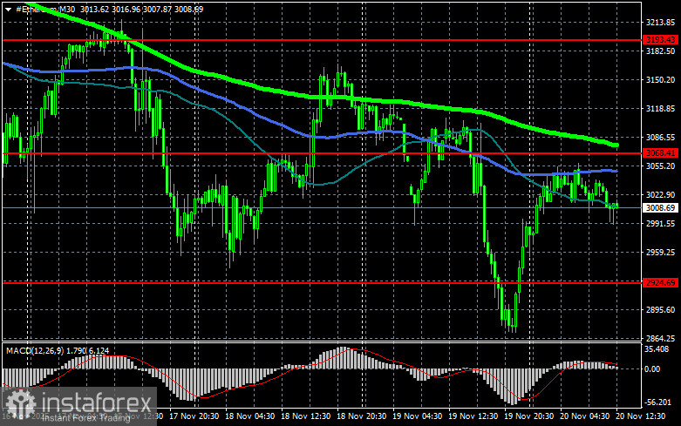Click the 18 Nov 20:30 time label
The width and height of the screenshot is (681, 426).
[x=361, y=416]
